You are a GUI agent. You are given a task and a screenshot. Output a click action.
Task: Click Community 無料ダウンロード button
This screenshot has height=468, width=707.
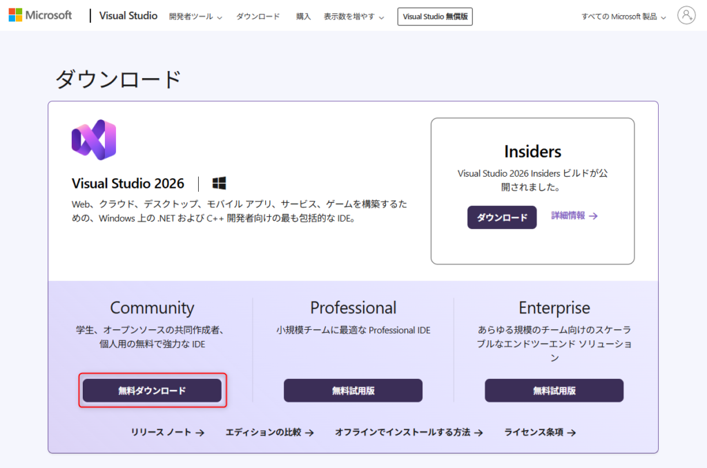point(152,391)
